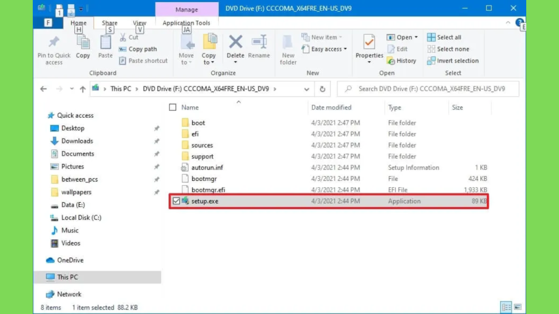Select the efi folder
The height and width of the screenshot is (314, 559).
pos(195,134)
